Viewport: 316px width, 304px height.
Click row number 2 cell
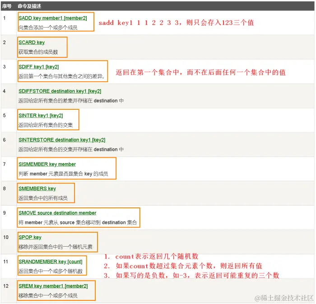point(9,47)
